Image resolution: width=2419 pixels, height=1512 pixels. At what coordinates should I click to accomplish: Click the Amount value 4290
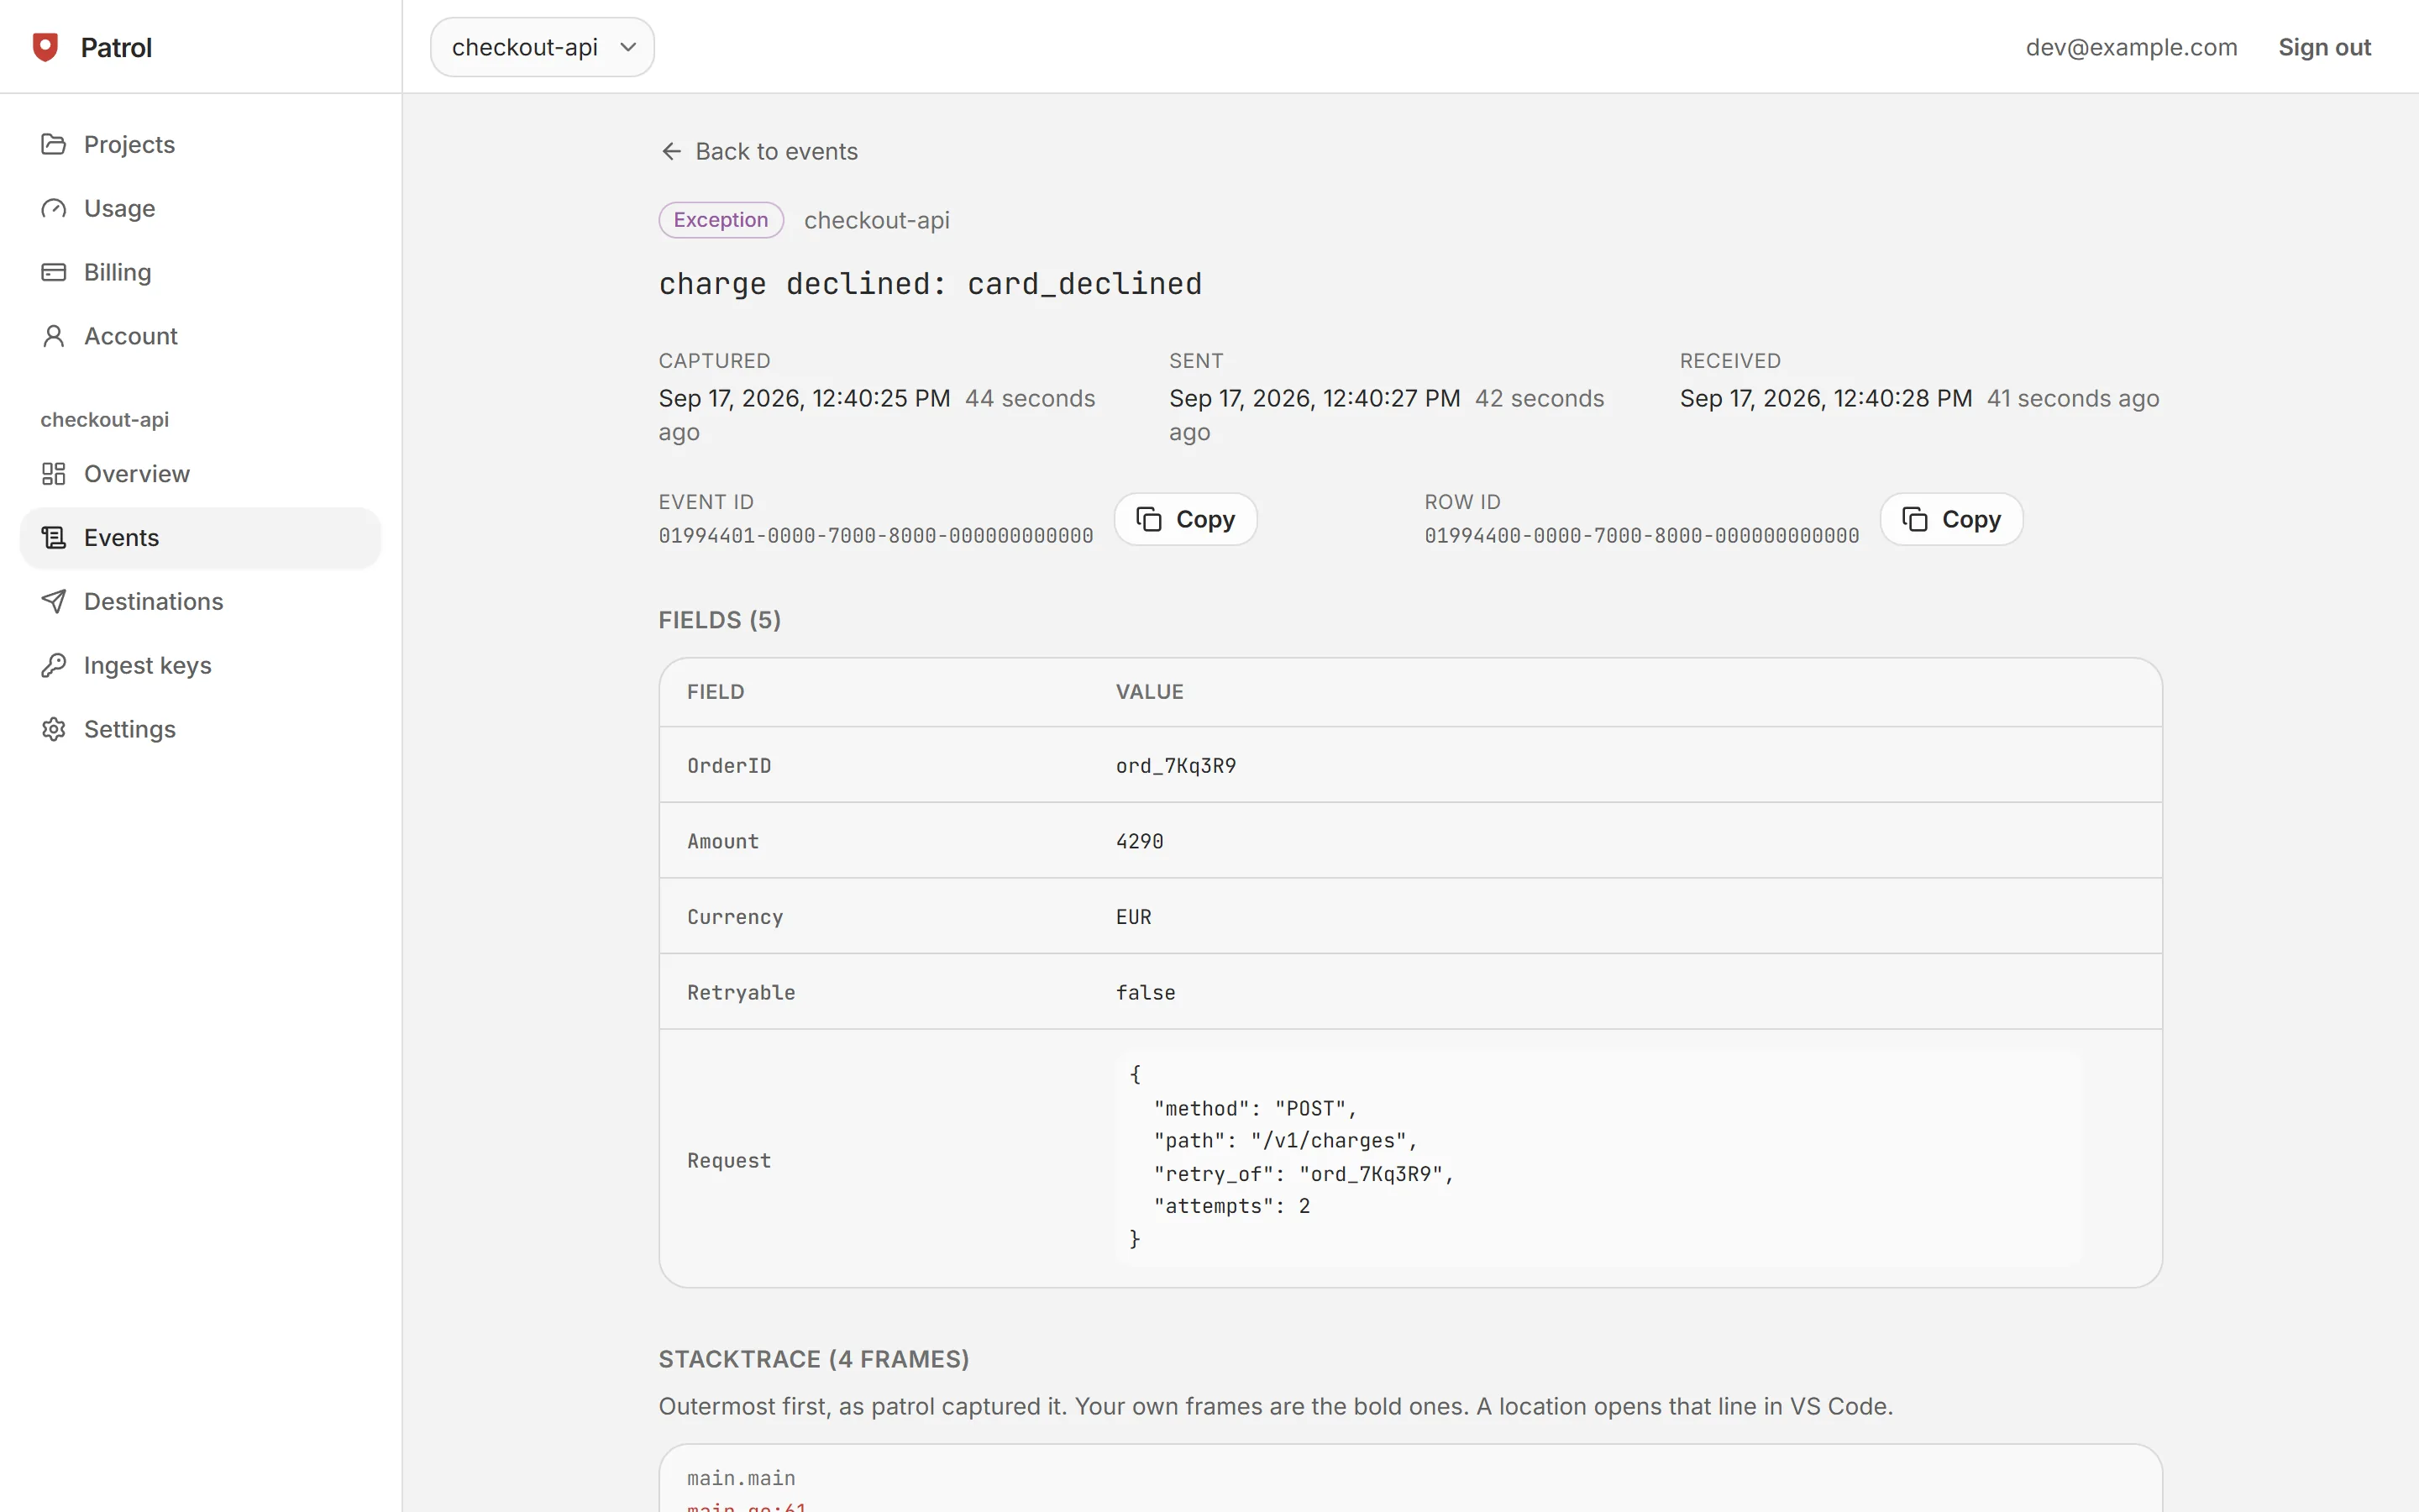[1140, 842]
